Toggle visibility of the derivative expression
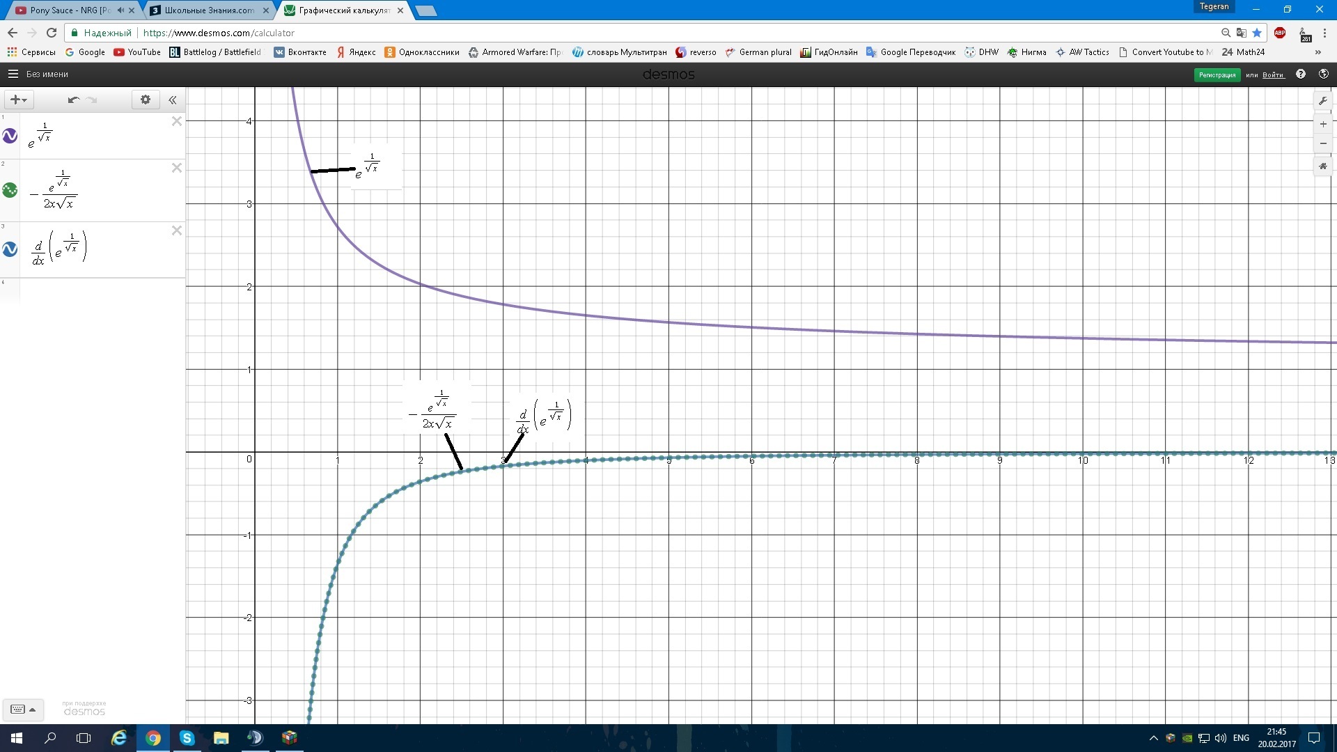 [x=10, y=249]
